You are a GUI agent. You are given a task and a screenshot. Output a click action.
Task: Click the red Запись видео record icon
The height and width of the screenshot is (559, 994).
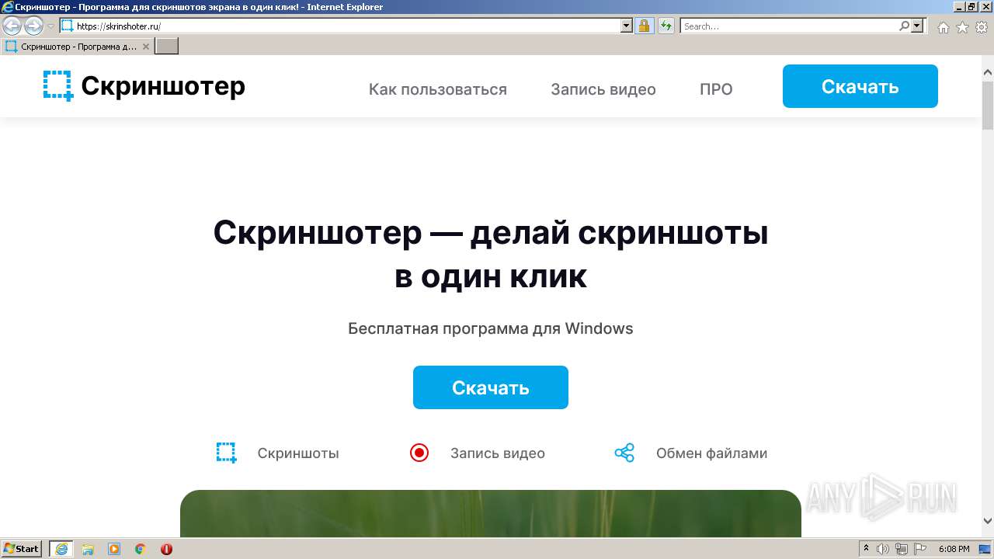coord(419,453)
